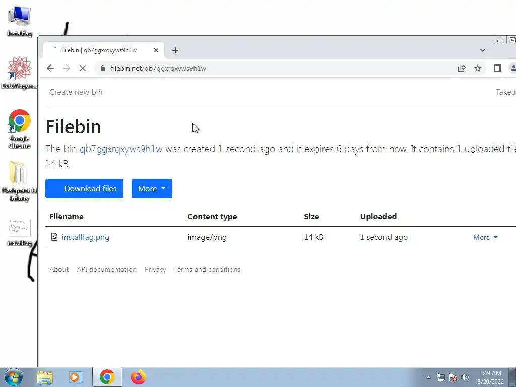This screenshot has width=516, height=387.
Task: Select the Google Chrome desktop shortcut
Action: (x=20, y=128)
